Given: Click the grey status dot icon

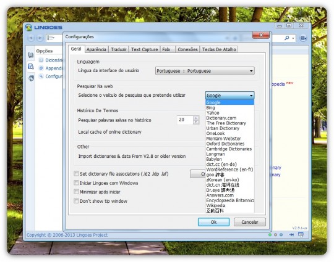Looking at the screenshot, I should tap(275, 235).
